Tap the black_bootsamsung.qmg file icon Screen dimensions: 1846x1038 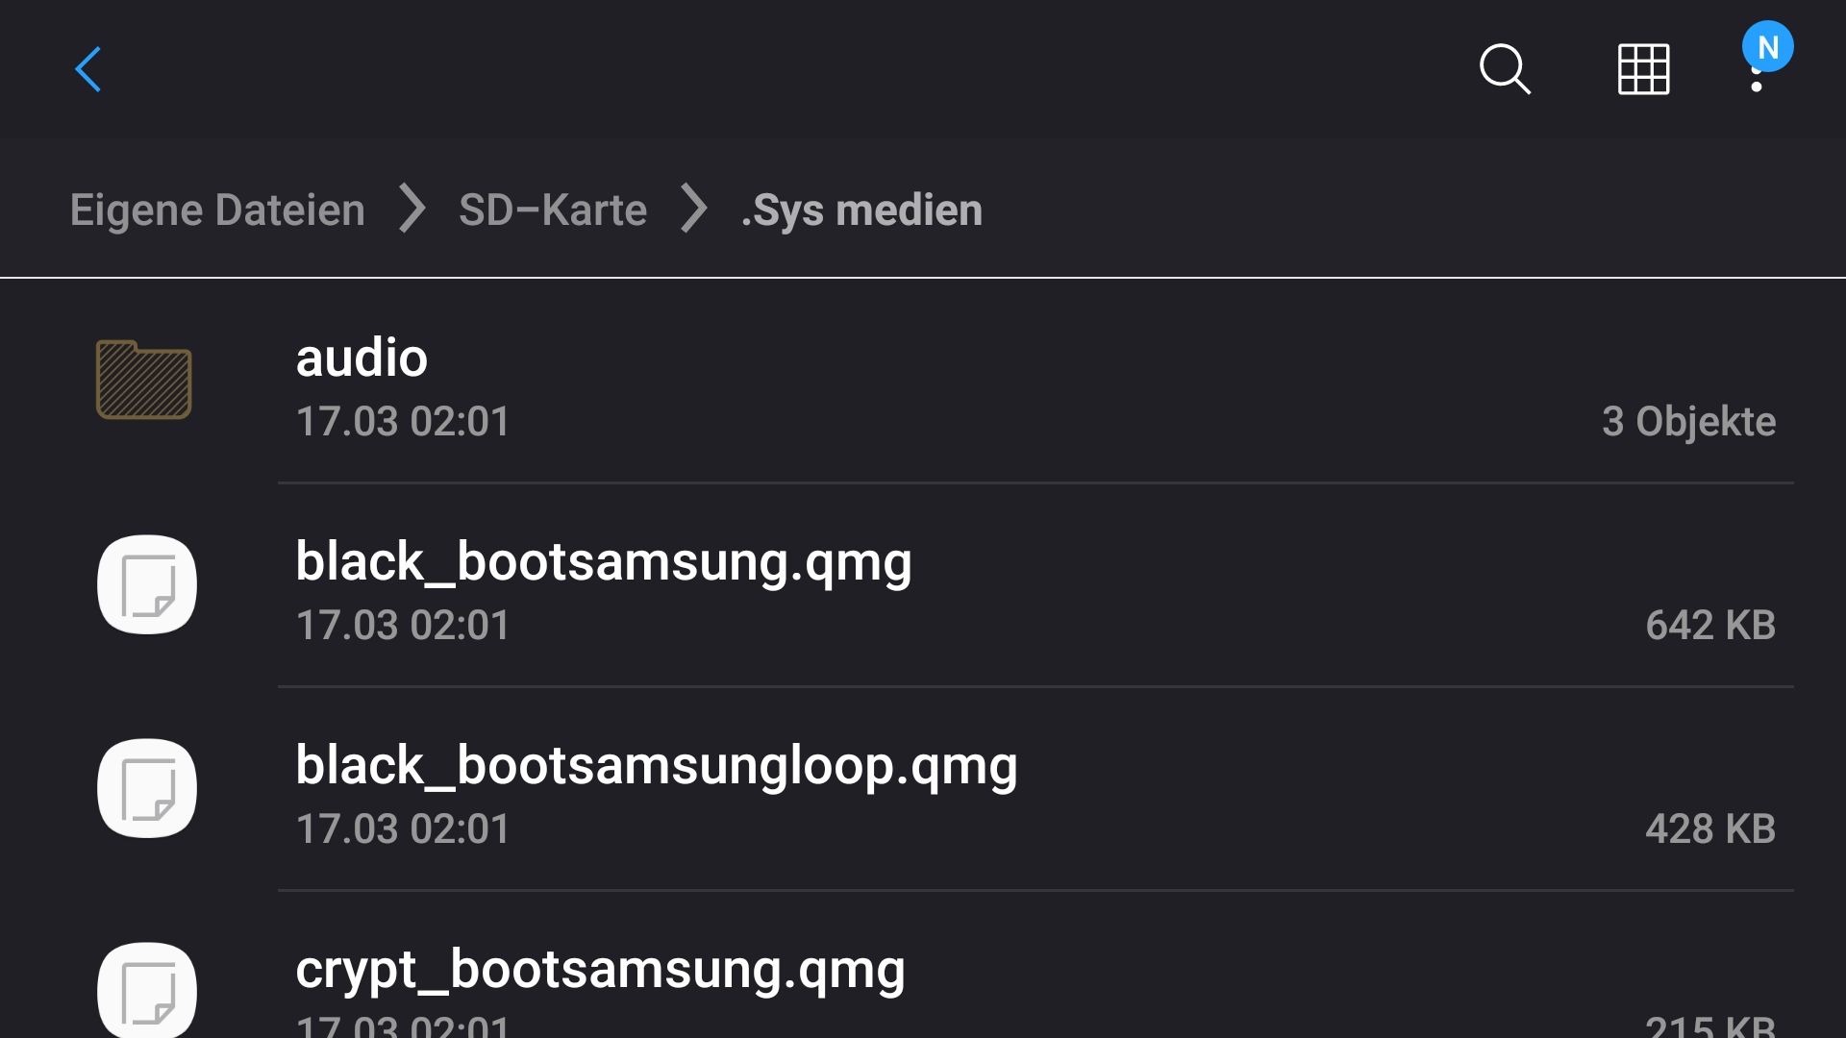coord(147,584)
